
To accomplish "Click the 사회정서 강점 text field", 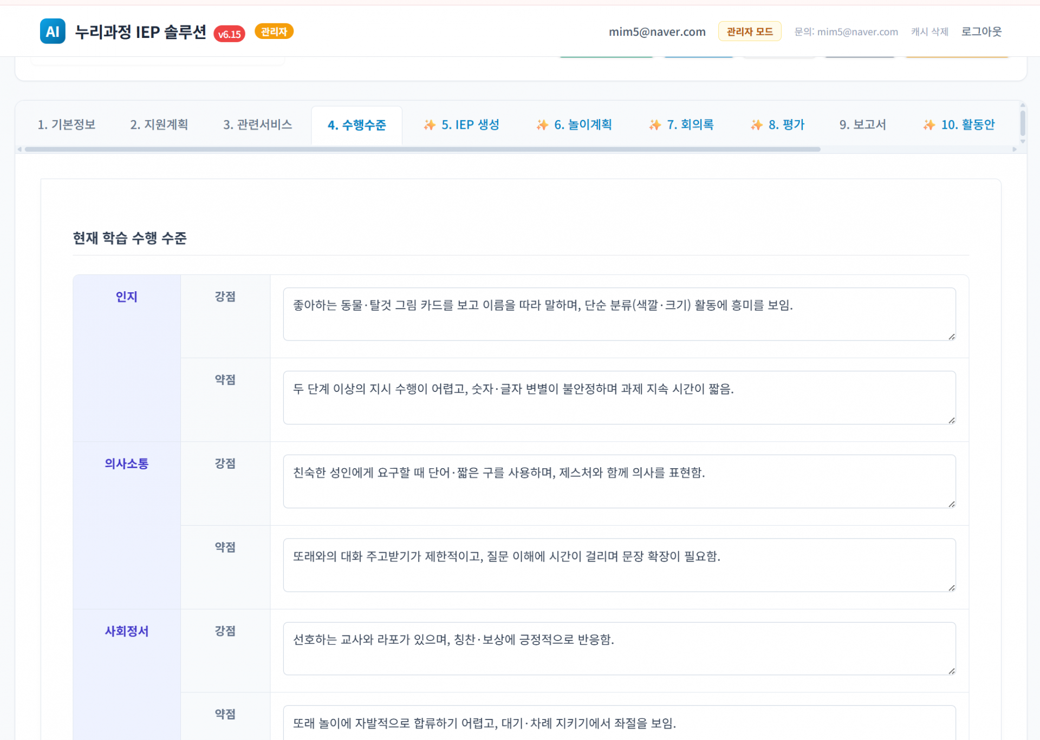I will click(x=619, y=649).
